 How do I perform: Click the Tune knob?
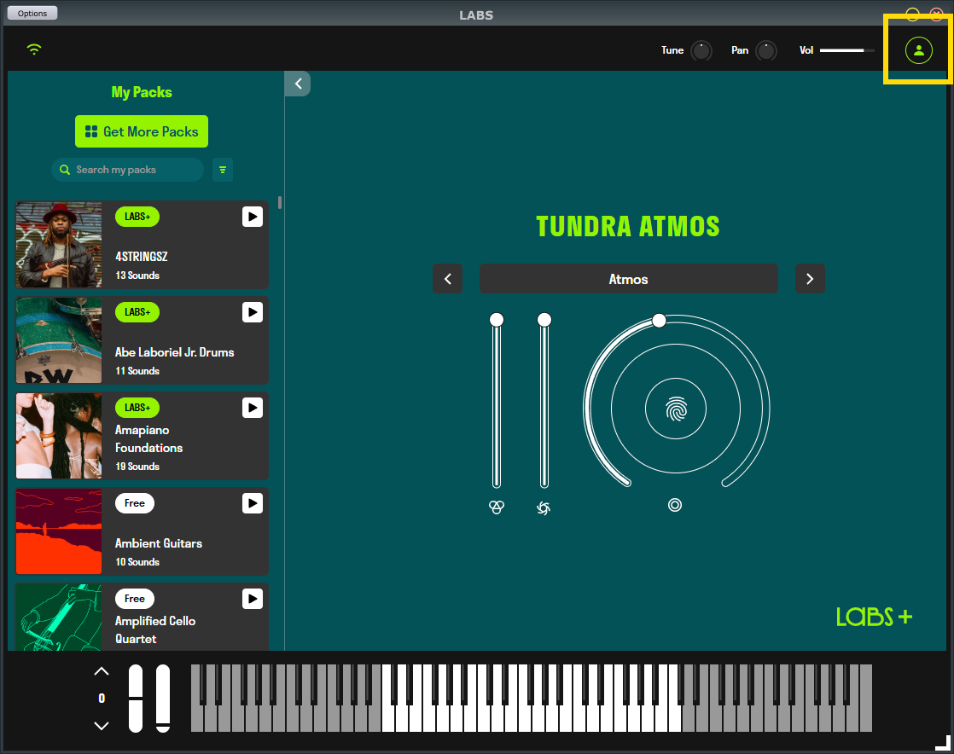tap(701, 50)
